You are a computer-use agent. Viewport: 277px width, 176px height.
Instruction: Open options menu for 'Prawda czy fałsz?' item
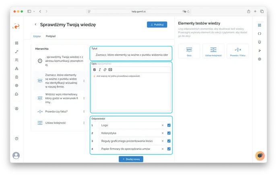pos(84,111)
